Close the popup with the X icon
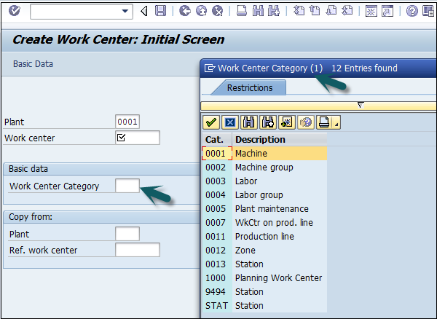 229,122
